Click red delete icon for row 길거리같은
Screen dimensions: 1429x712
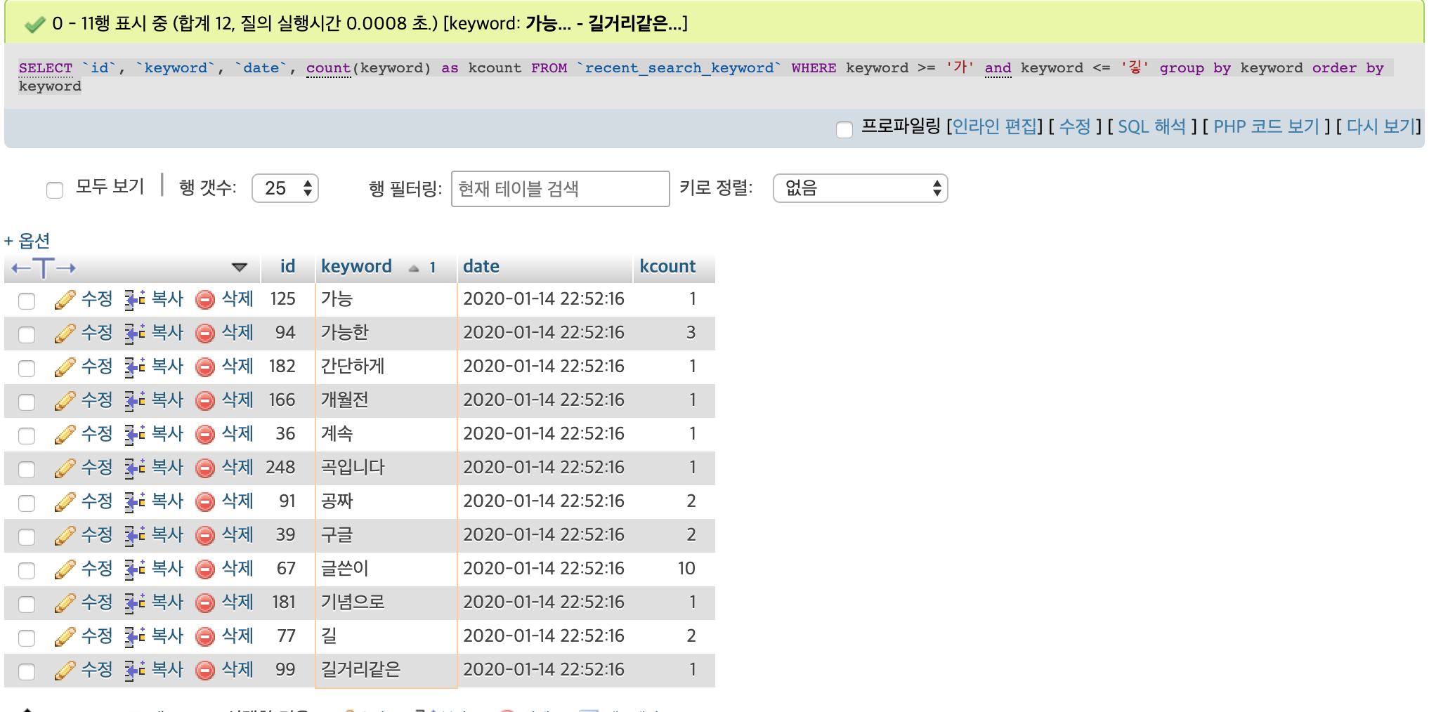click(205, 671)
